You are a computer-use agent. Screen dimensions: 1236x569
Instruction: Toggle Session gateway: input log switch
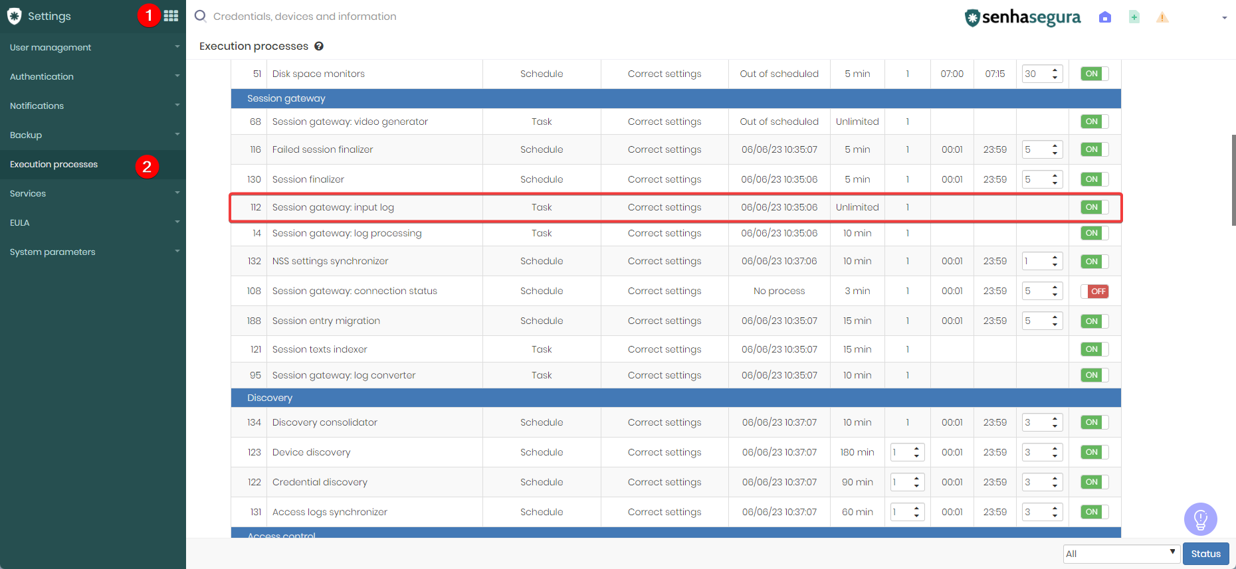[x=1094, y=207]
